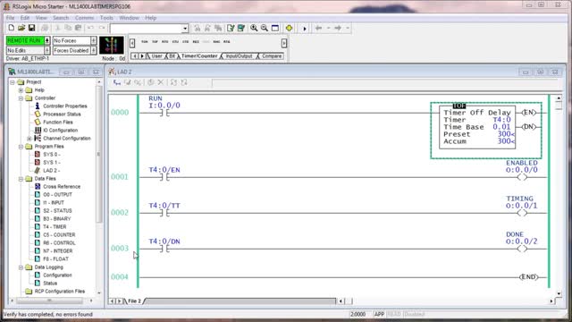Open the O0 - OUTPUT data file
This screenshot has width=572, height=322.
tap(57, 195)
